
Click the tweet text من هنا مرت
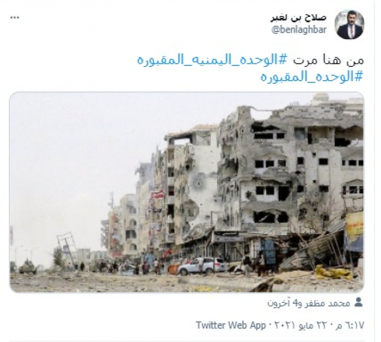tap(328, 60)
